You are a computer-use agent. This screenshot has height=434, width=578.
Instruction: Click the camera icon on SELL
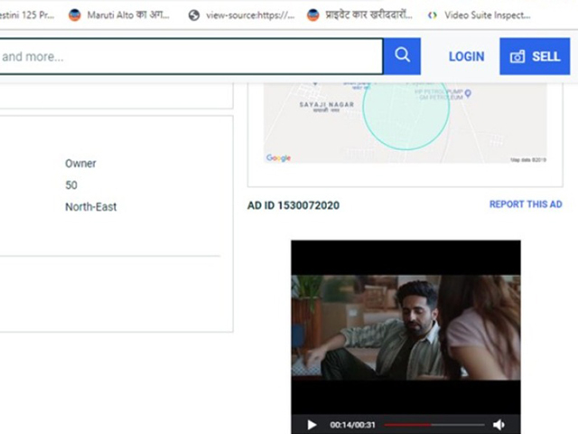pos(517,57)
